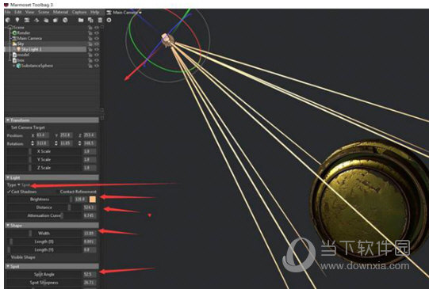Screen dimensions: 429x289
Task: Select Main Camera in scene tree
Action: coord(29,38)
